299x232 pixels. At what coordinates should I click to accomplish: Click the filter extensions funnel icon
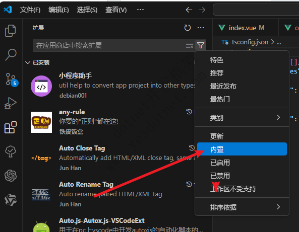coord(201,45)
